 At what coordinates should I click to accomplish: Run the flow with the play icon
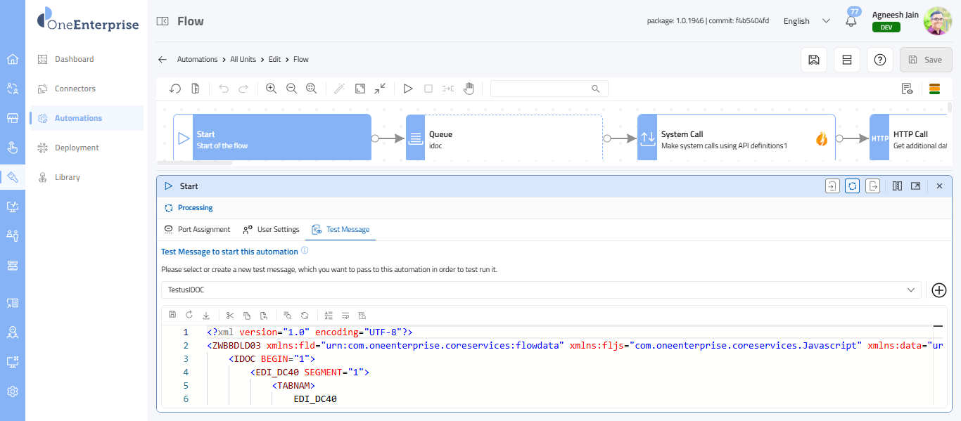point(408,89)
